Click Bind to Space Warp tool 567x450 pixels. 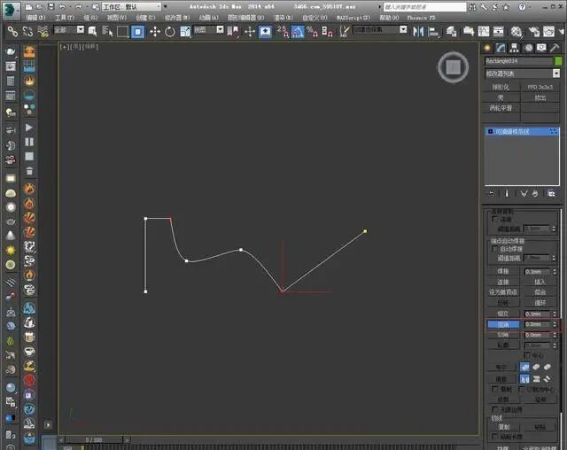(43, 32)
